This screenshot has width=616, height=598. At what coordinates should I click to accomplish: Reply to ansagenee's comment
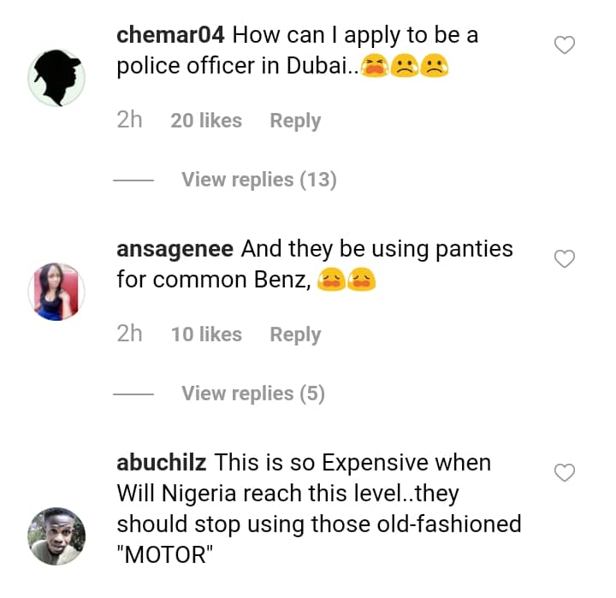coord(295,335)
